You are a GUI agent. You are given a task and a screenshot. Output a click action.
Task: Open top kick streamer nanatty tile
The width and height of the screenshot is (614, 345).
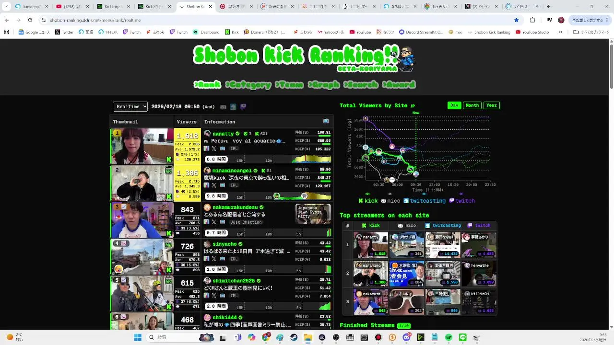[x=371, y=245]
